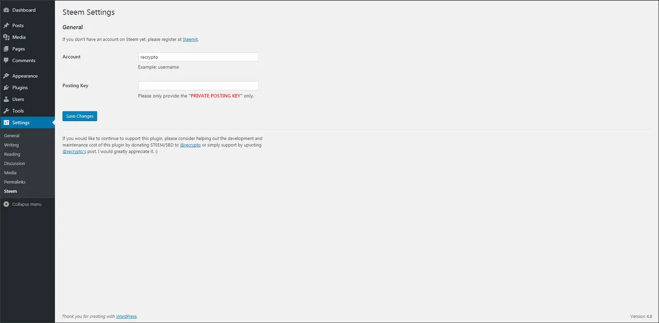The image size is (659, 323).
Task: Click the Posting Key field label
Action: click(75, 85)
